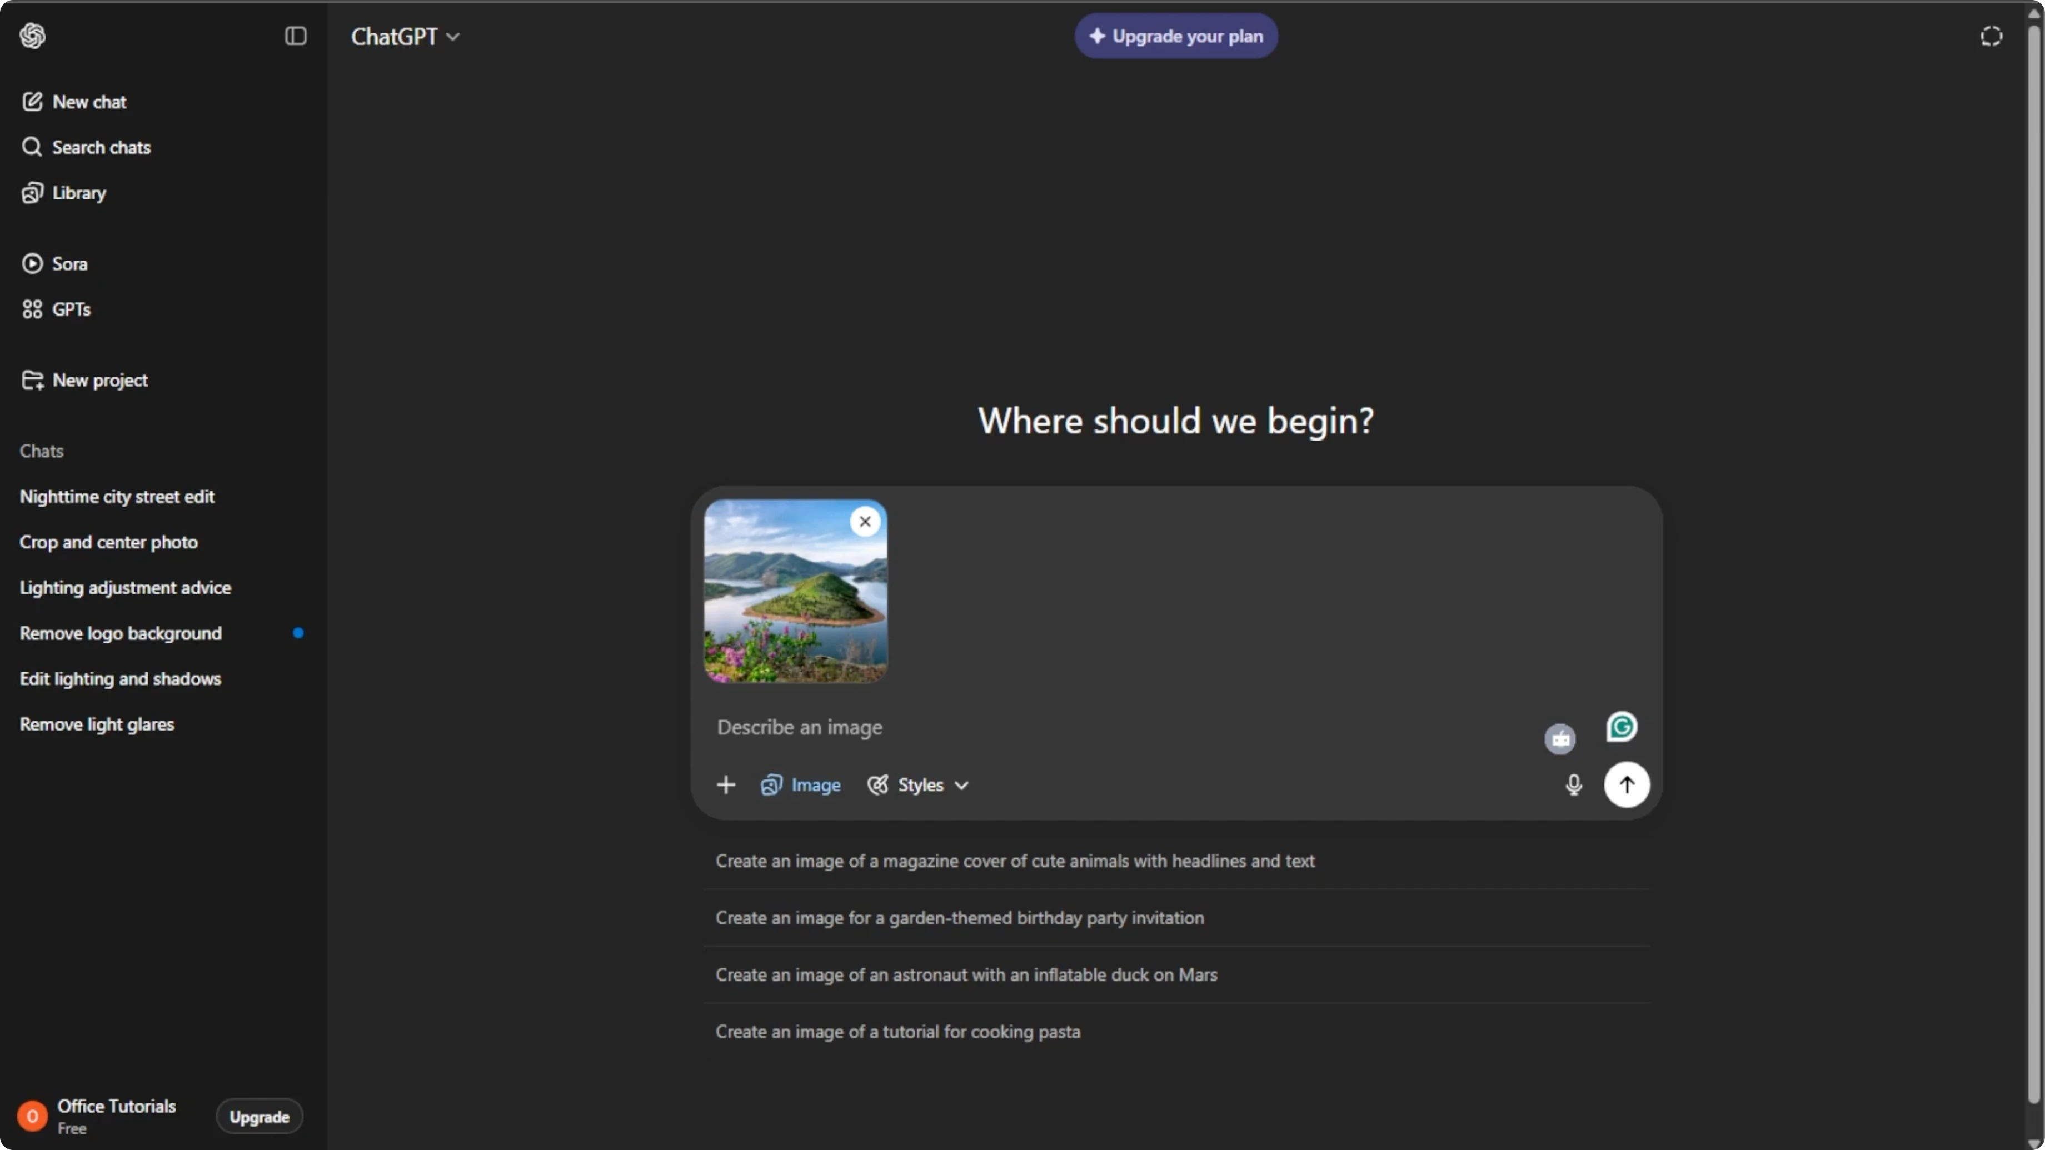Click the plus attach icon

(726, 785)
